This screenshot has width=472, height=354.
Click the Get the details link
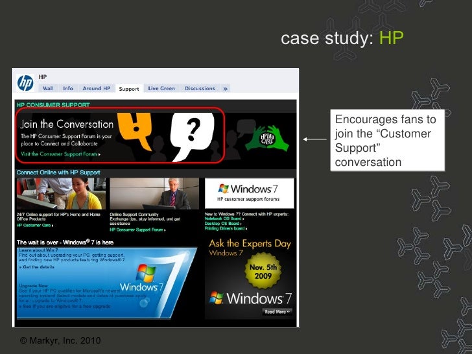coord(37,267)
